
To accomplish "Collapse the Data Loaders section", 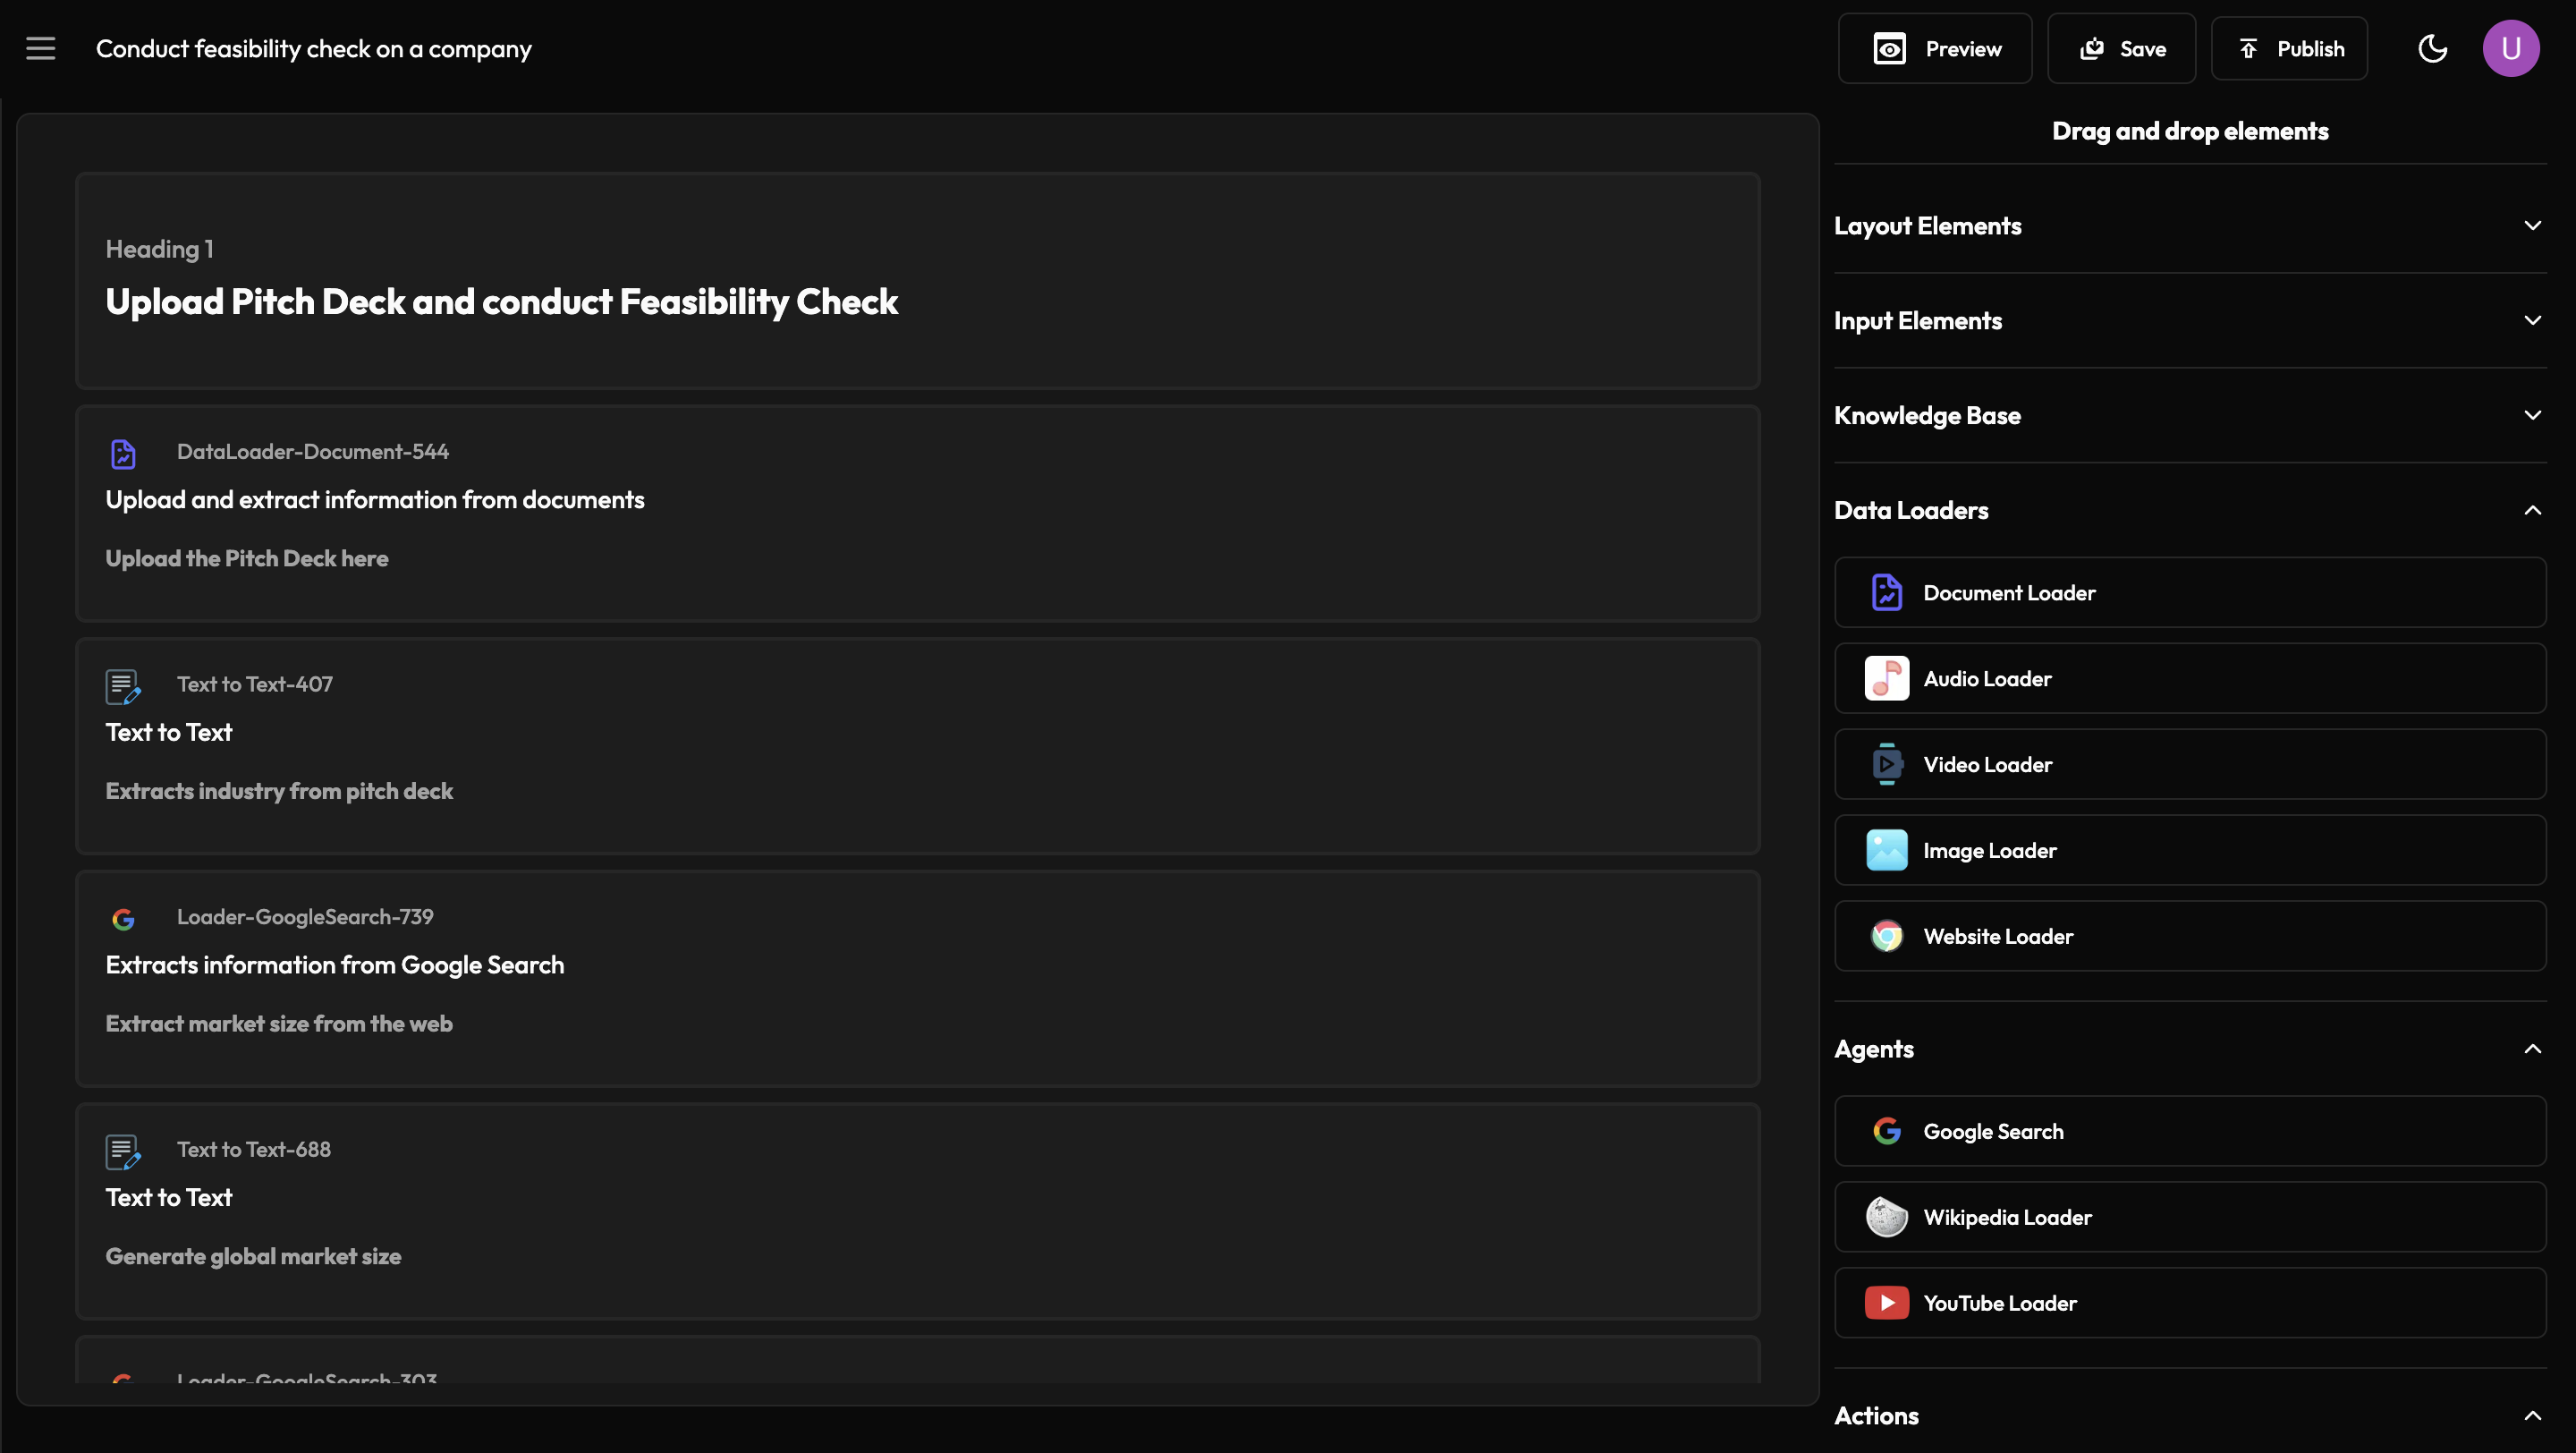I will click(x=2532, y=510).
